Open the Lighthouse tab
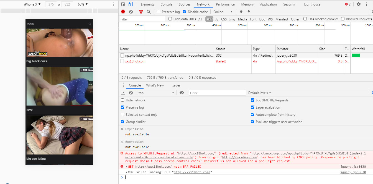This screenshot has width=373, height=184. click(312, 4)
